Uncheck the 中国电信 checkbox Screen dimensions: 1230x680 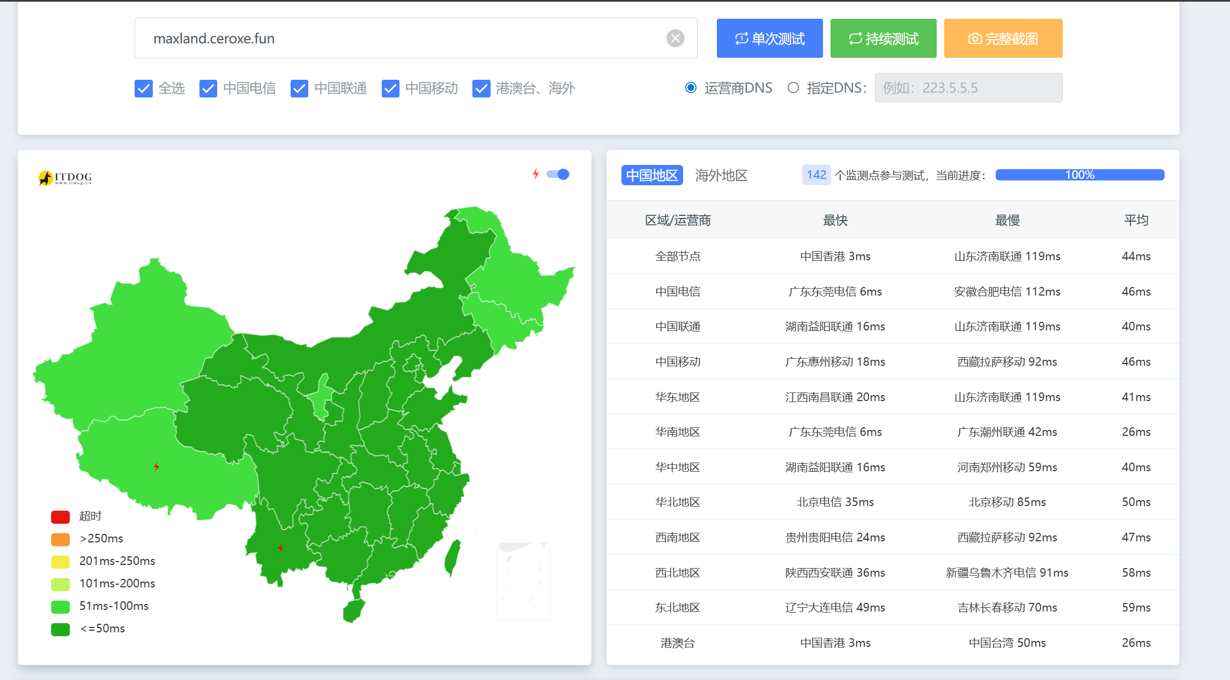208,88
